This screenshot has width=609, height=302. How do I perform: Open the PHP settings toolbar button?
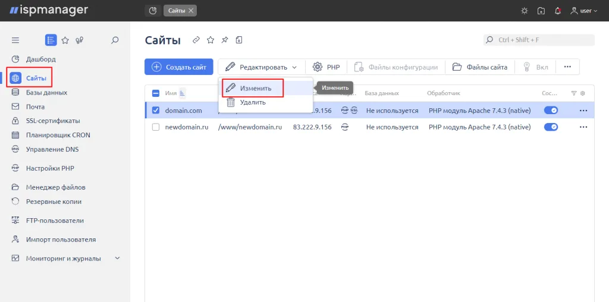point(327,67)
